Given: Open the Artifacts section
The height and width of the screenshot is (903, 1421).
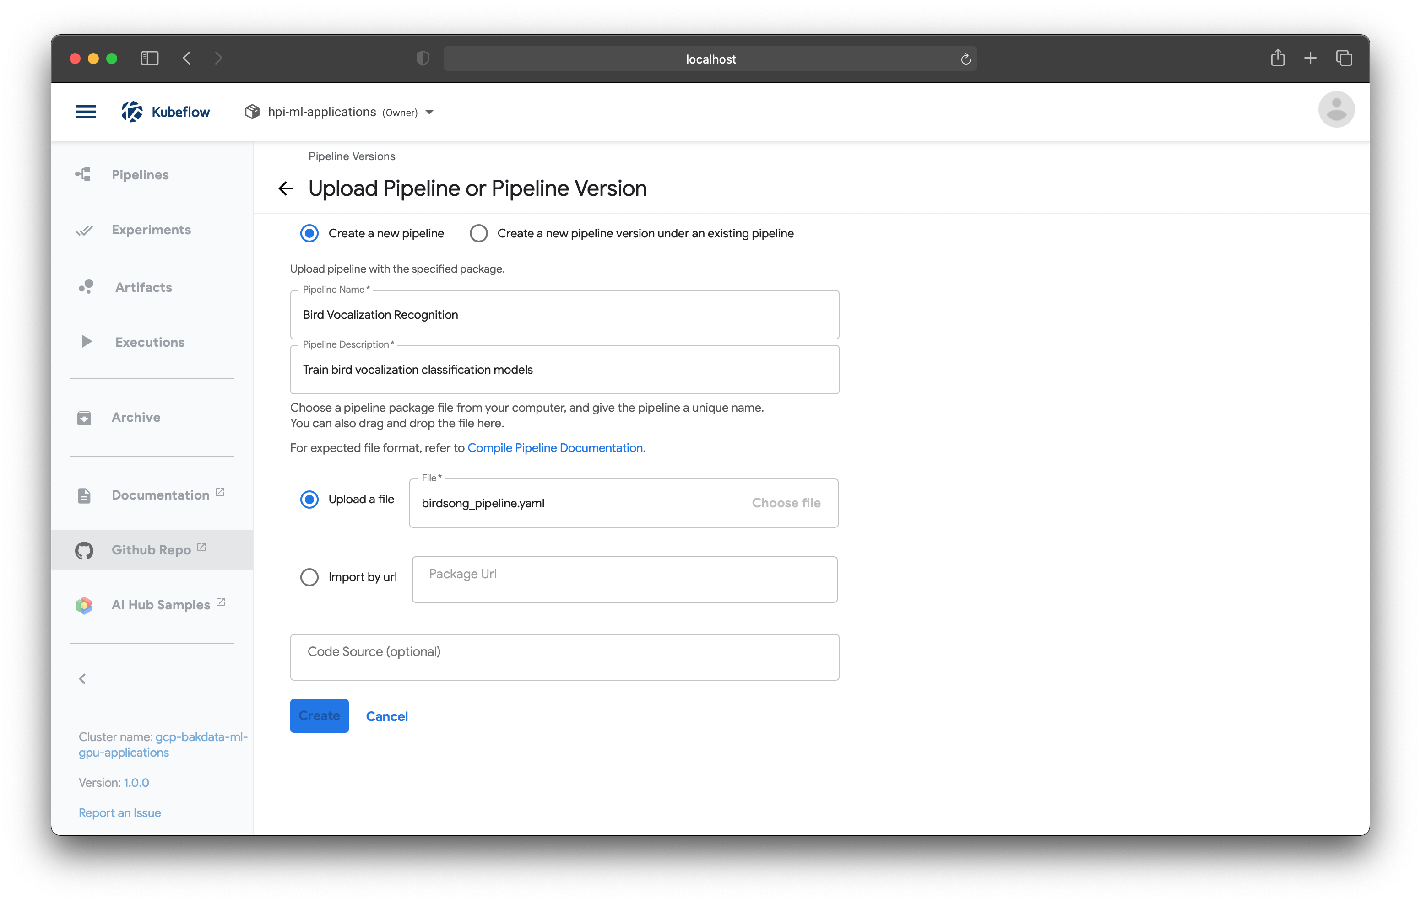Looking at the screenshot, I should [x=143, y=287].
